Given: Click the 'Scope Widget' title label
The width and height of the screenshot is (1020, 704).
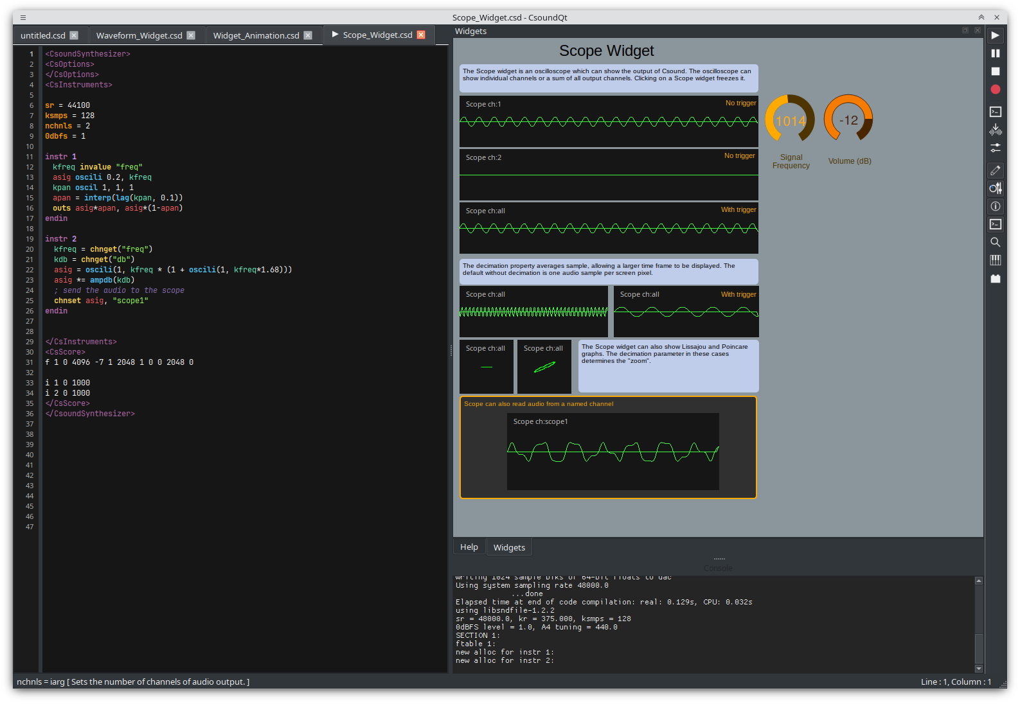Looking at the screenshot, I should 606,51.
